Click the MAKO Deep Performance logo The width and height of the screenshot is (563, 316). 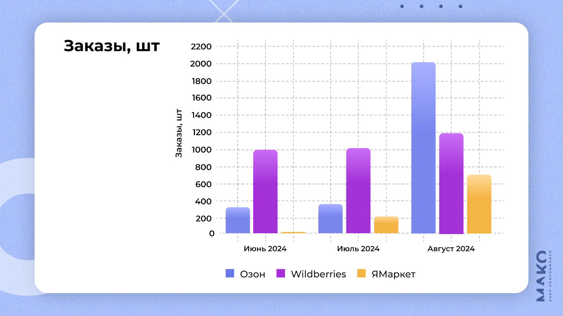[544, 276]
